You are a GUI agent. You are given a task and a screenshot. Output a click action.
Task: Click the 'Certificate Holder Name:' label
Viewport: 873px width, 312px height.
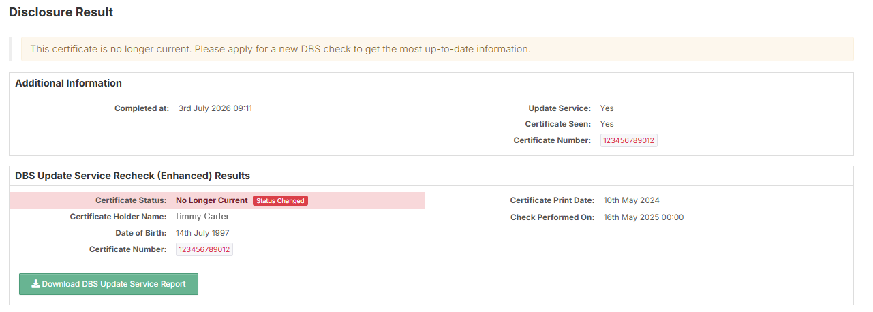click(118, 217)
